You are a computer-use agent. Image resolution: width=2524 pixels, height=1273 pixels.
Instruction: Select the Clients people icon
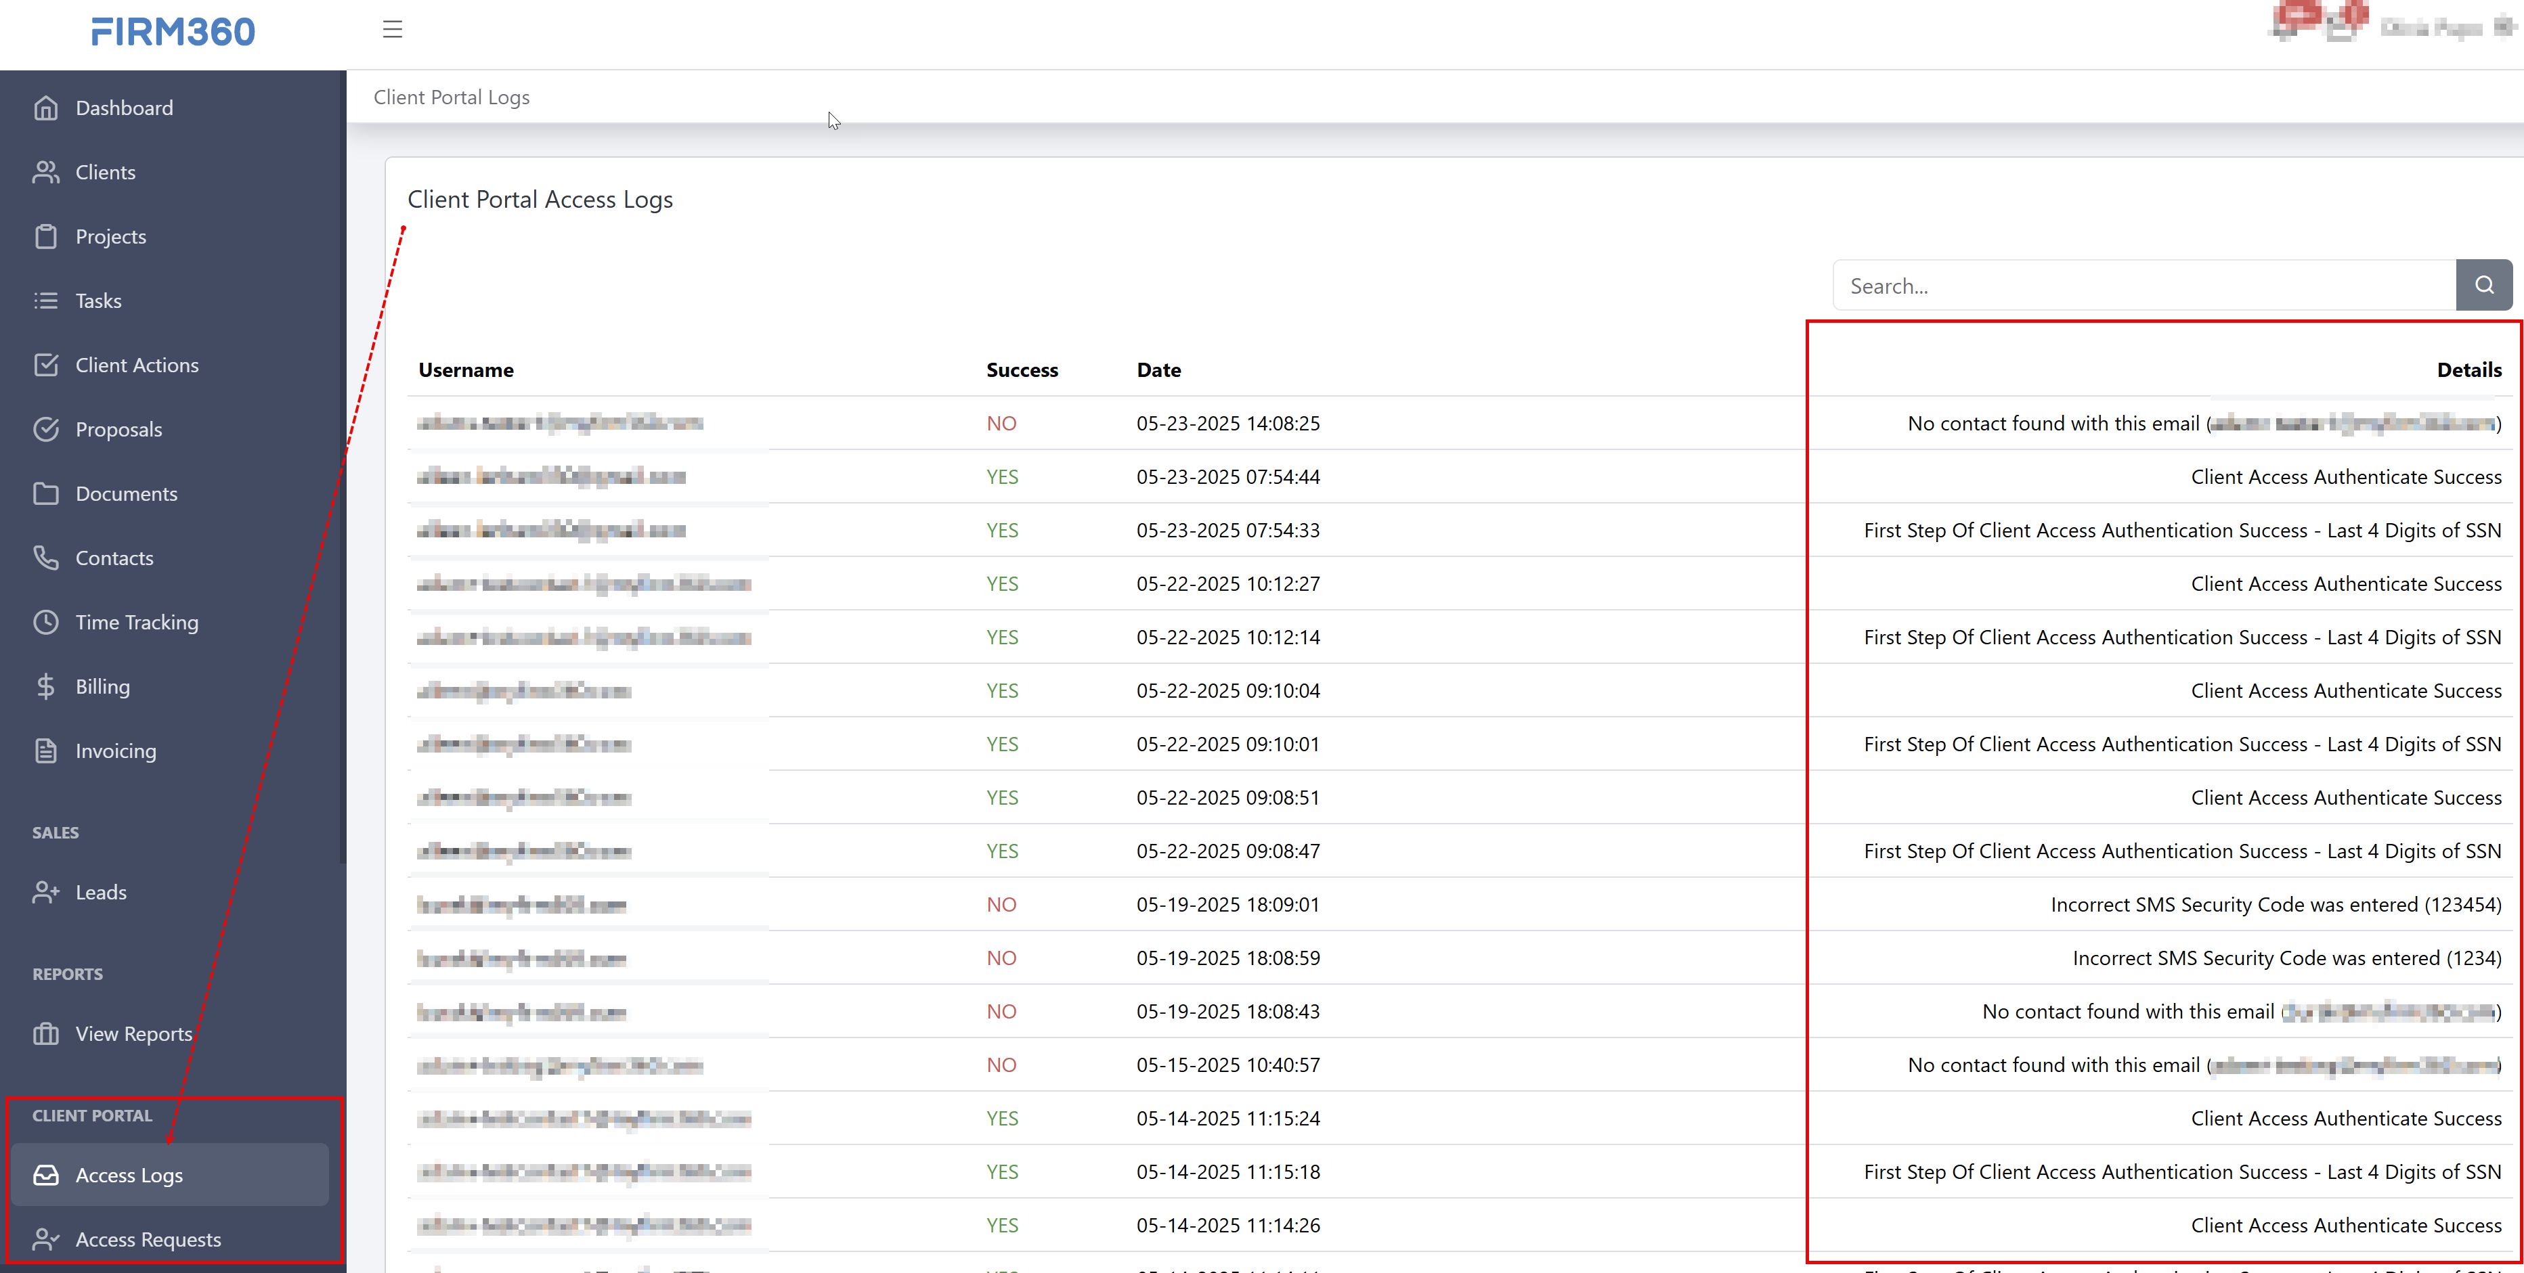click(x=47, y=173)
